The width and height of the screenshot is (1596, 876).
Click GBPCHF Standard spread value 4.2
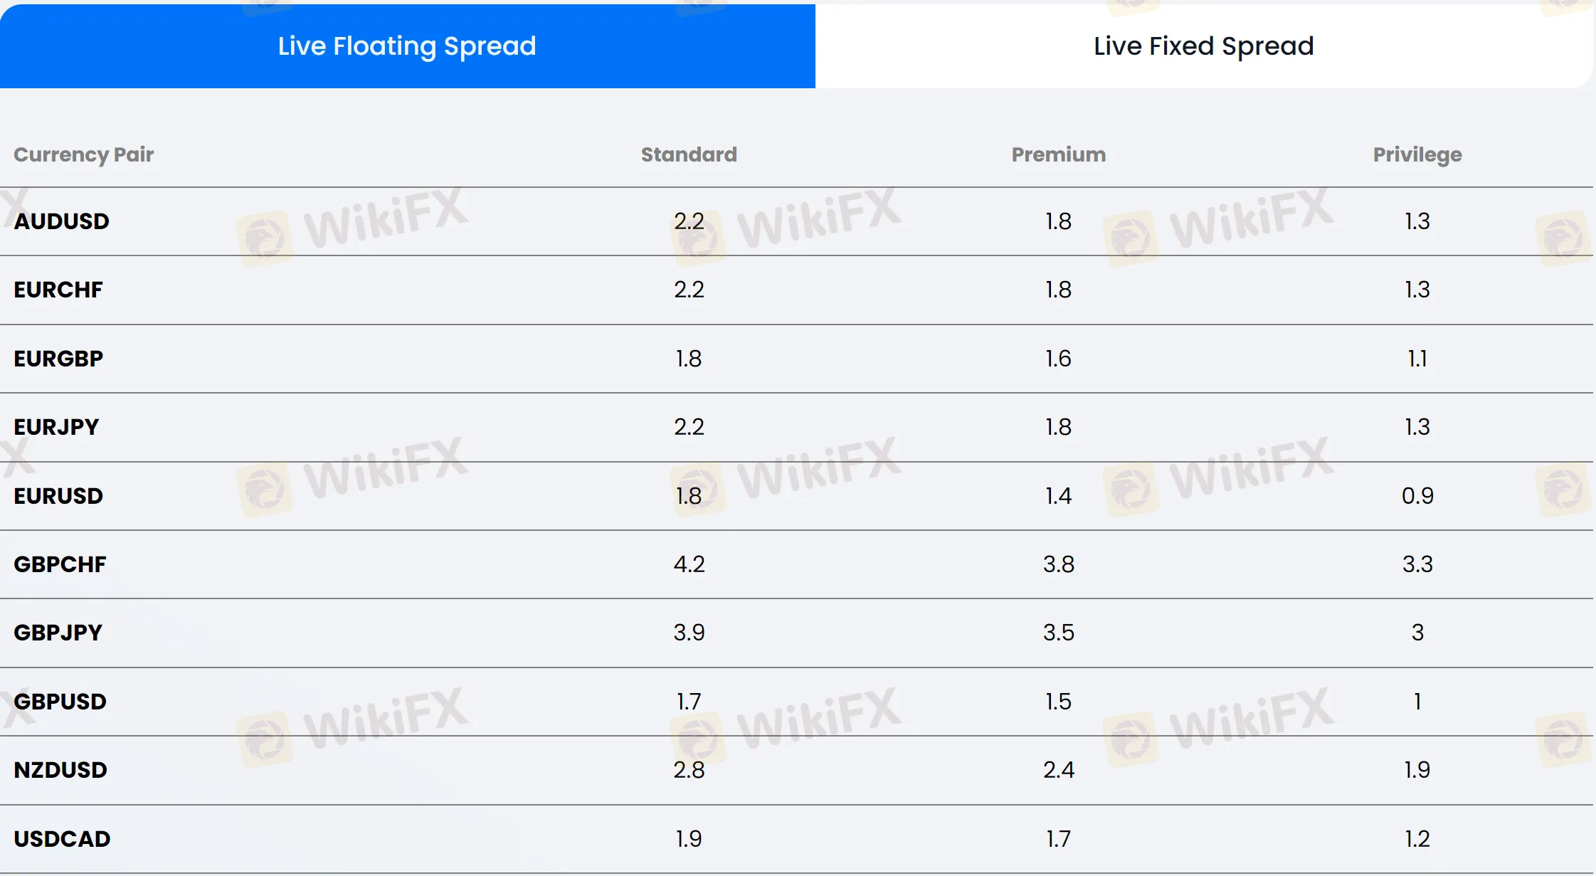[689, 564]
